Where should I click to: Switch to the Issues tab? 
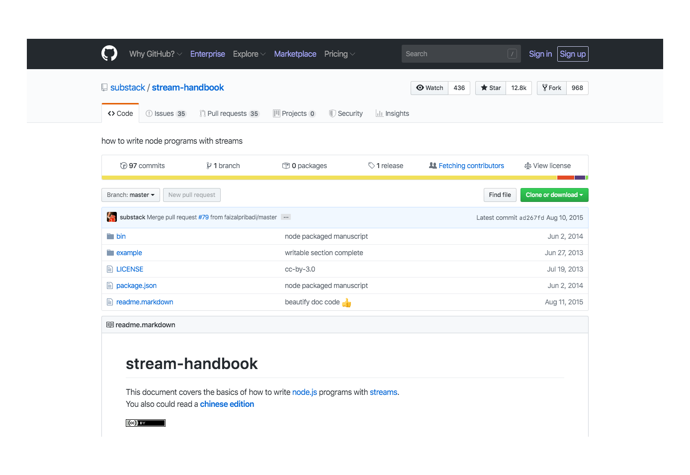pos(166,113)
